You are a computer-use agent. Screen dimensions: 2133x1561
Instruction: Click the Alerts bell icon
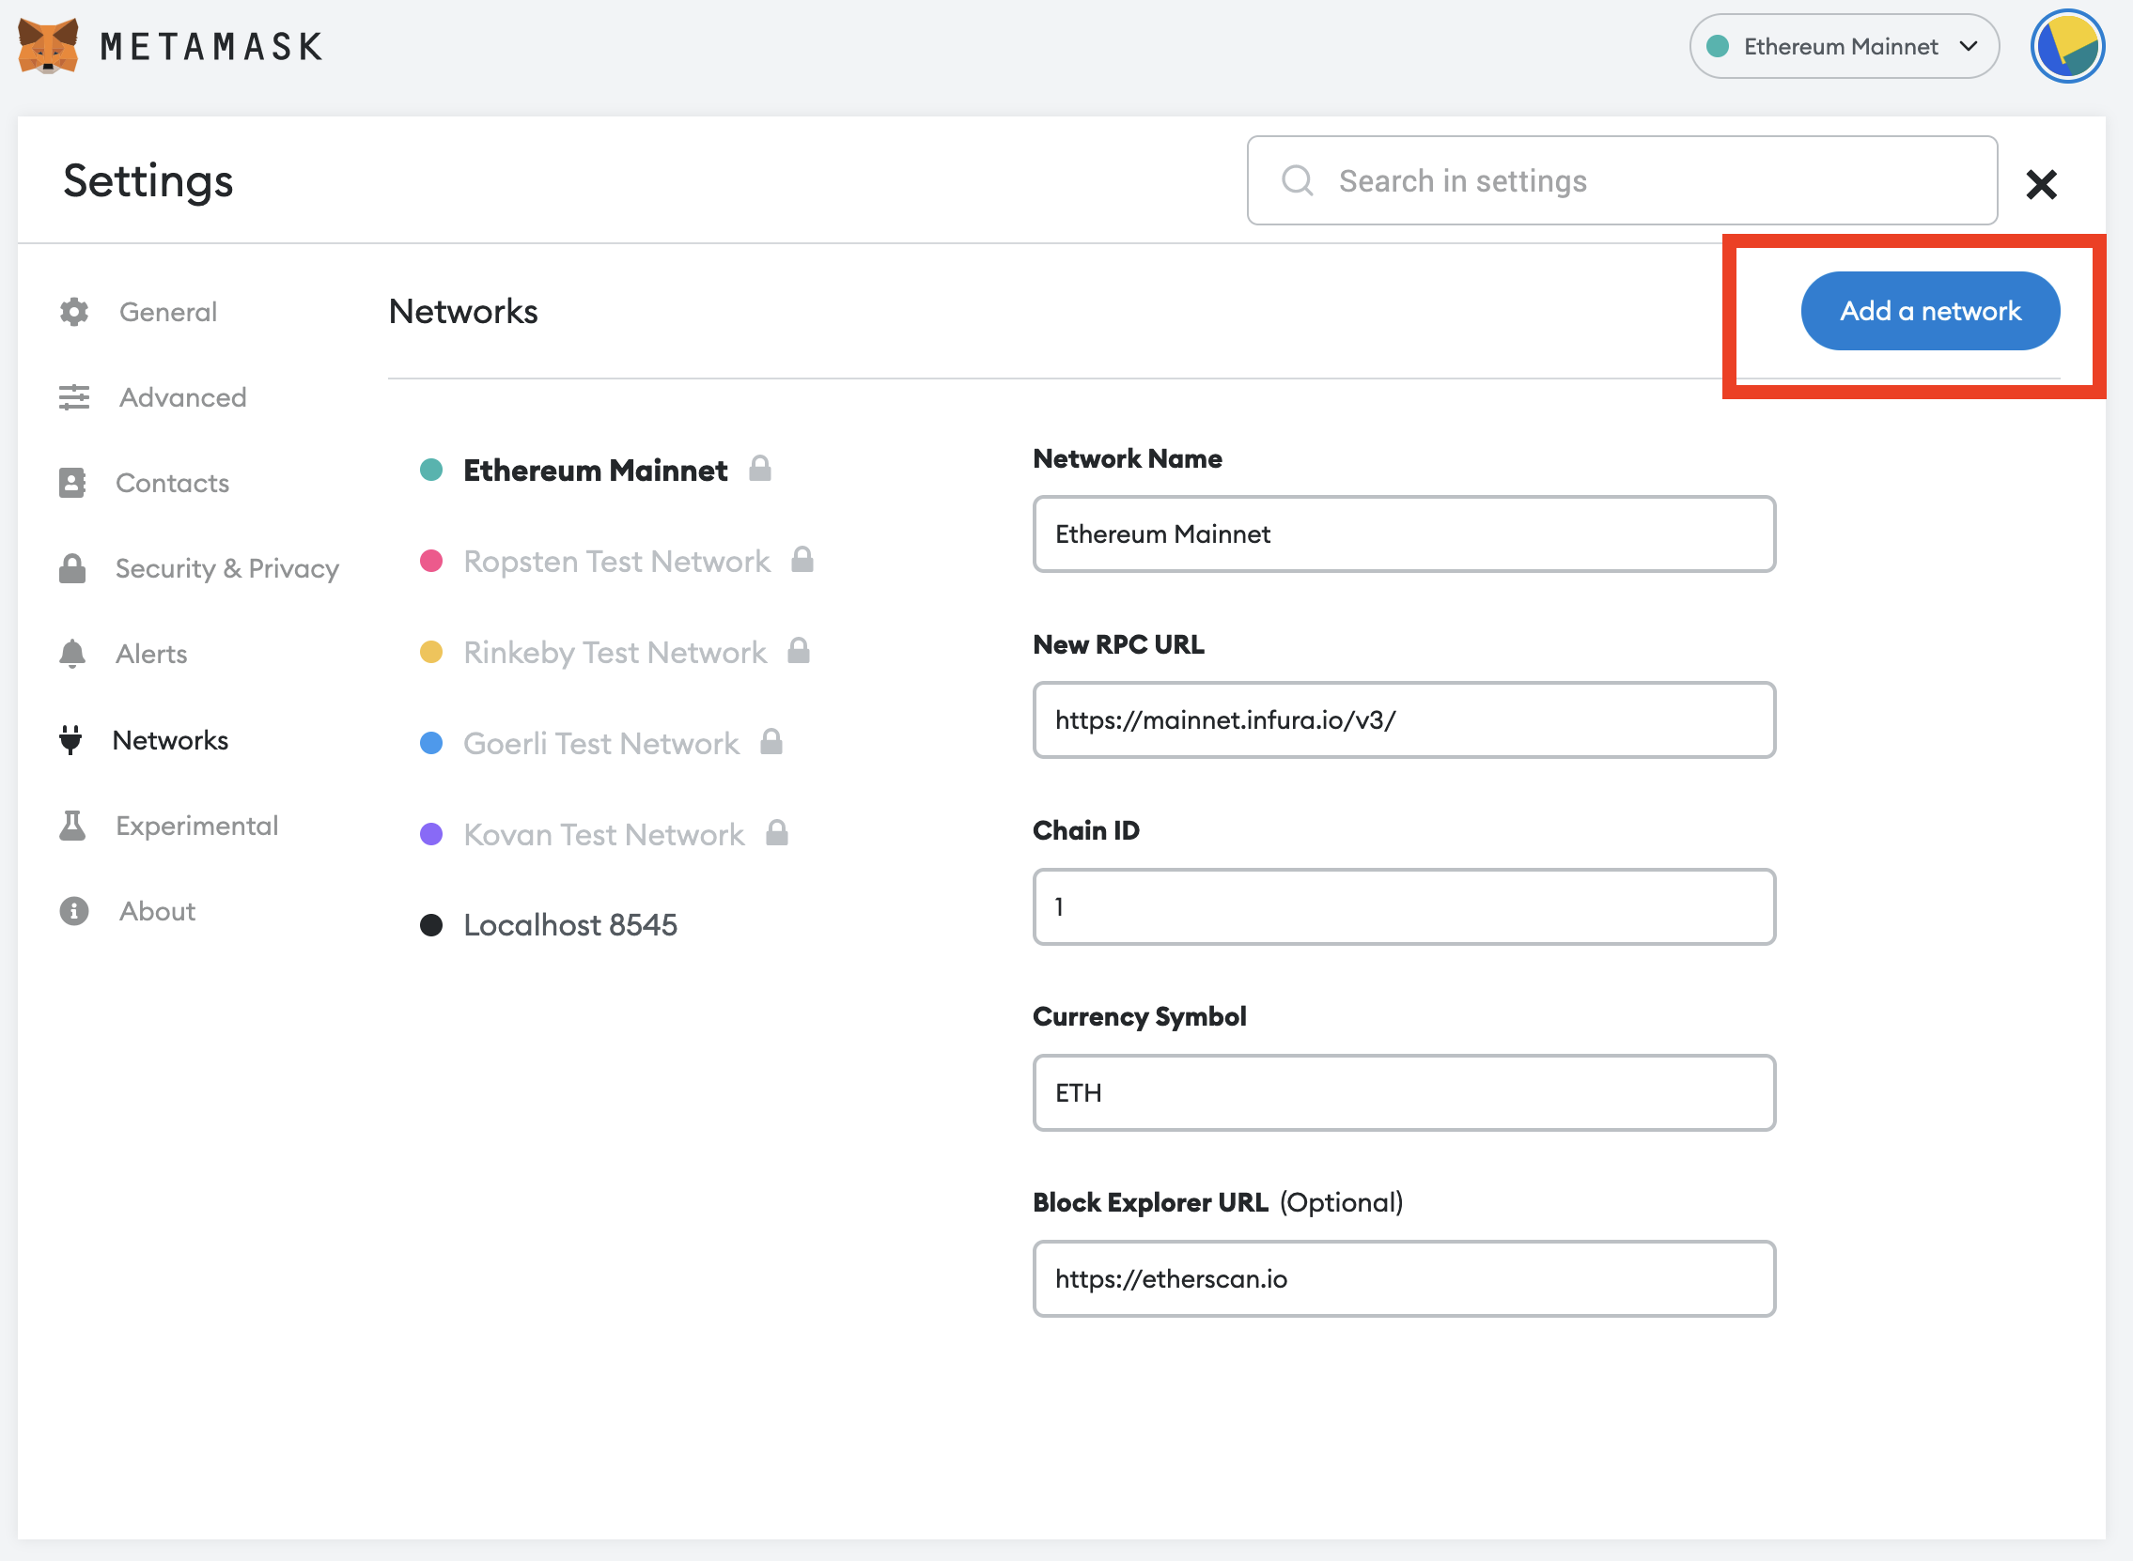click(x=71, y=654)
